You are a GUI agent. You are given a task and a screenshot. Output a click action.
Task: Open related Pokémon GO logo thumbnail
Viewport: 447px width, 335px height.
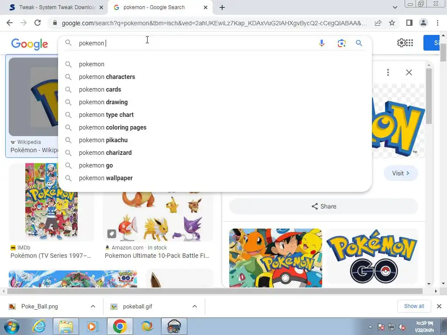[371, 256]
